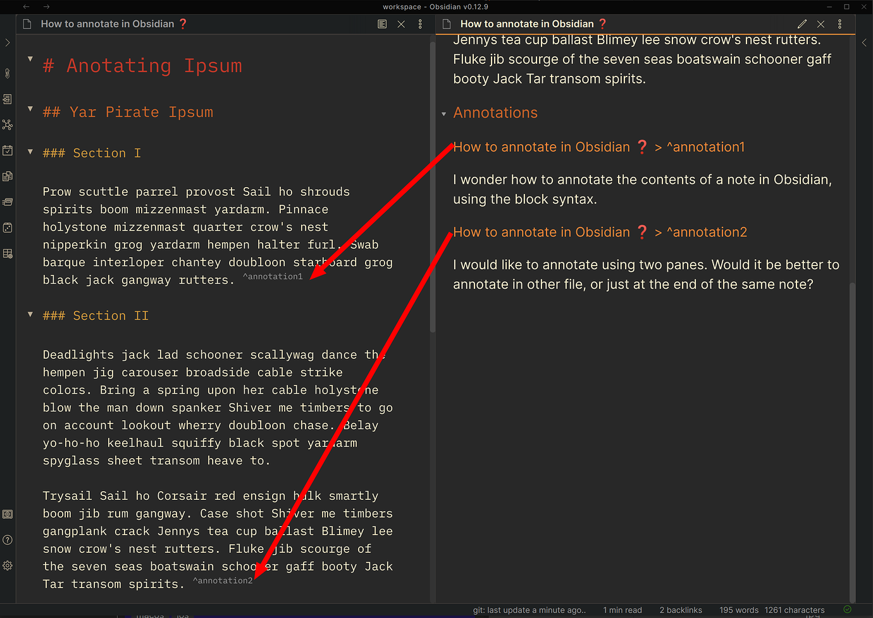The height and width of the screenshot is (618, 873).
Task: Click the 'Trysail Sail ho Corsair' paragraph
Action: (218, 540)
